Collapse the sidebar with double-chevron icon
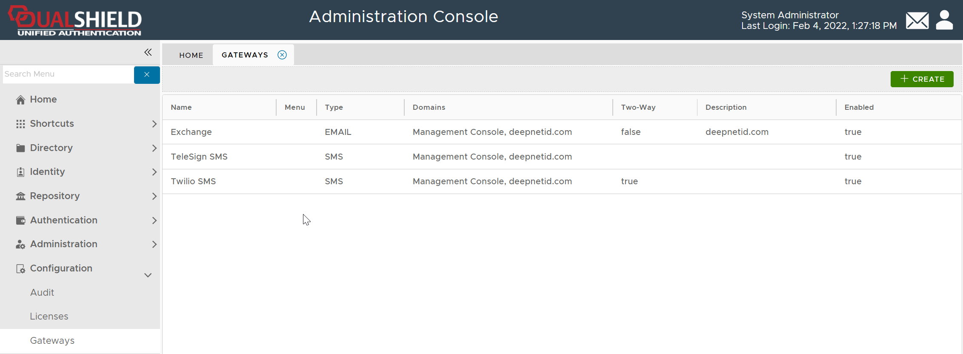The image size is (963, 354). pos(148,52)
